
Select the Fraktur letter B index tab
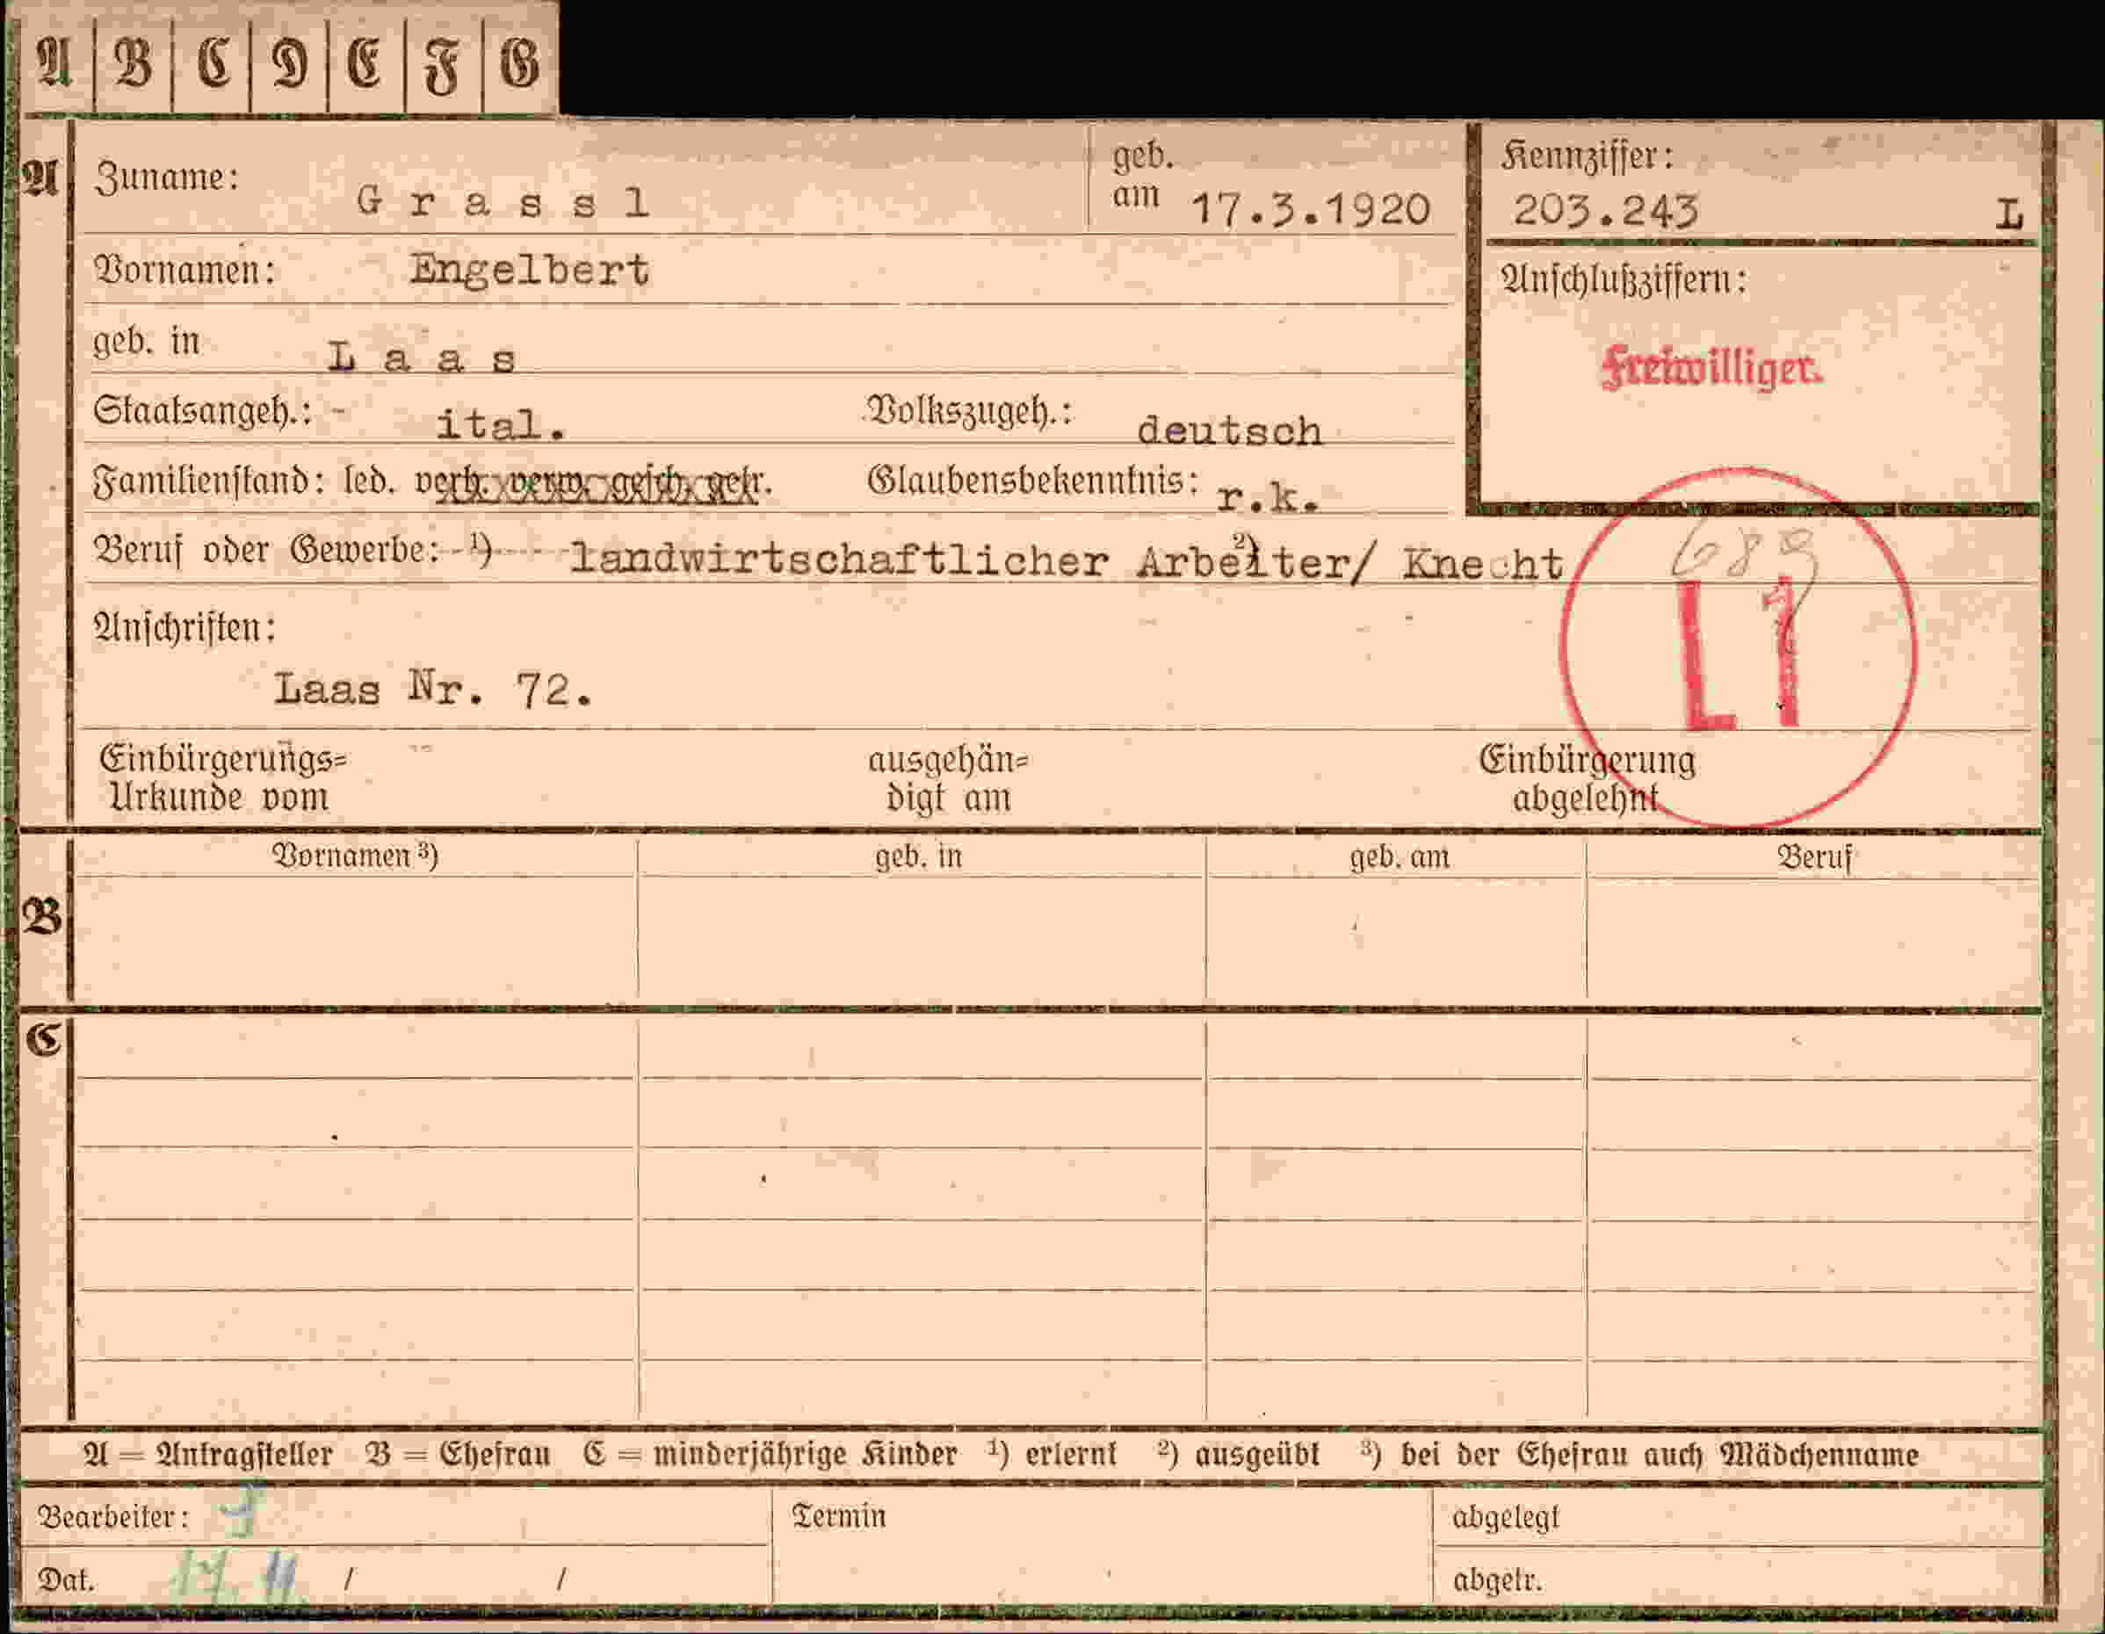point(133,63)
